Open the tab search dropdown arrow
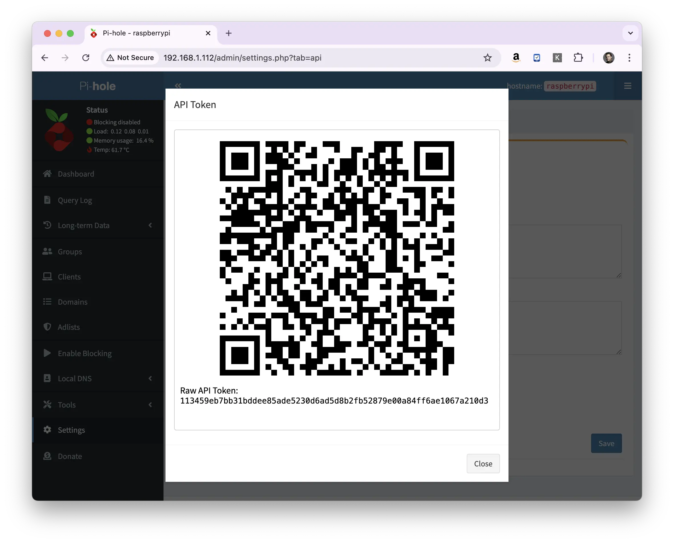The width and height of the screenshot is (674, 543). tap(630, 33)
